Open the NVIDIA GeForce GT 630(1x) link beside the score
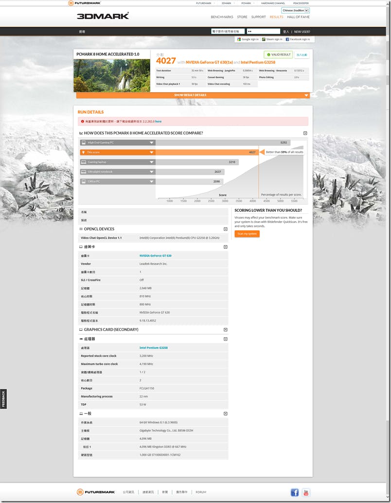This screenshot has height=503, width=391. (209, 62)
